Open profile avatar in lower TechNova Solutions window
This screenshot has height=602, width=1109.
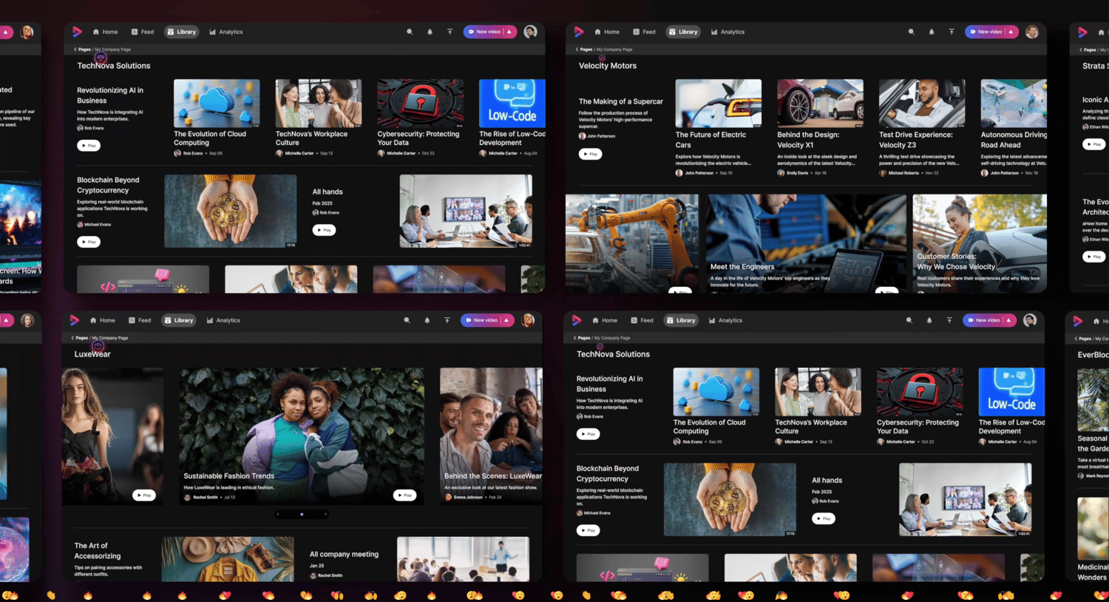1030,320
